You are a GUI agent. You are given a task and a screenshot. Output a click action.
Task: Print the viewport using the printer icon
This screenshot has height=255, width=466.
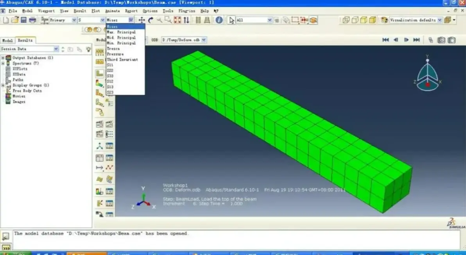pyautogui.click(x=32, y=20)
